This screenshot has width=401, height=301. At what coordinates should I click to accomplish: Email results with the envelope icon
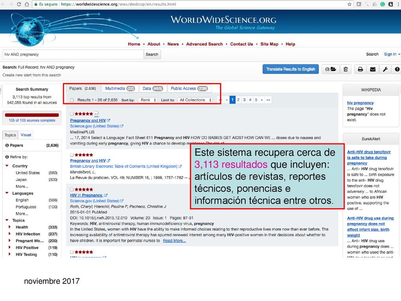(373, 69)
